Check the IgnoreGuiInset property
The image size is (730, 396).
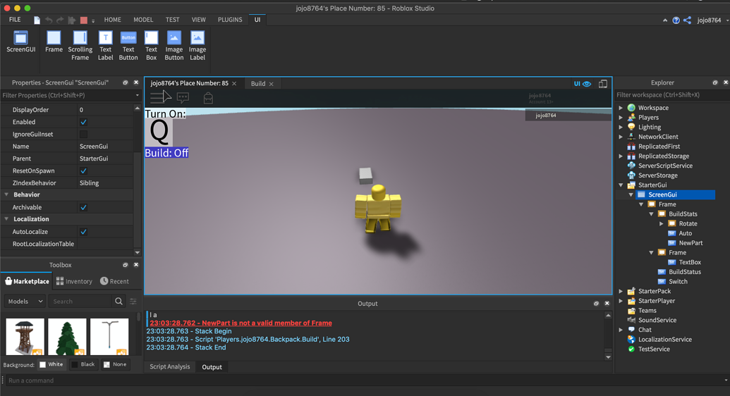[83, 134]
